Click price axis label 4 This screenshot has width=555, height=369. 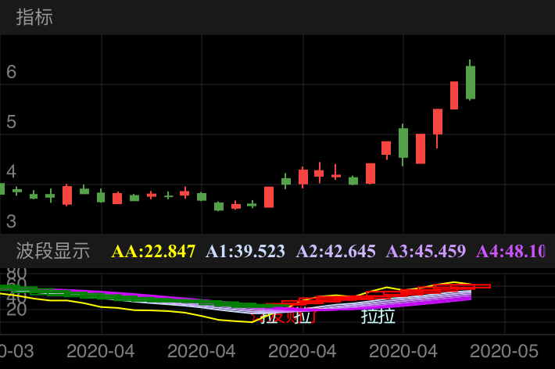tap(11, 171)
